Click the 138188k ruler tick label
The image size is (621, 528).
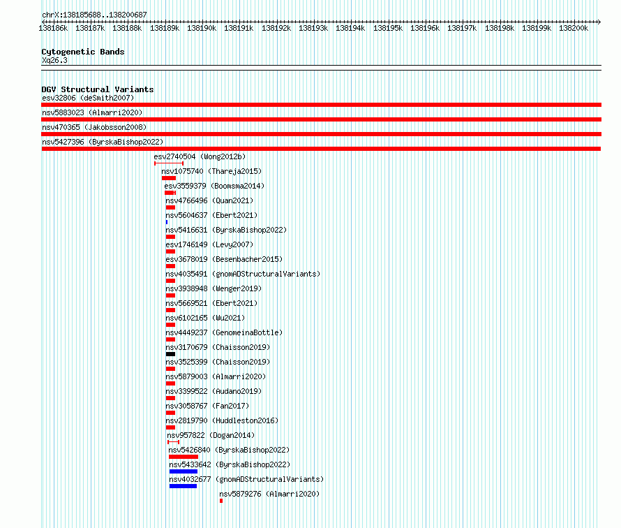[x=127, y=28]
